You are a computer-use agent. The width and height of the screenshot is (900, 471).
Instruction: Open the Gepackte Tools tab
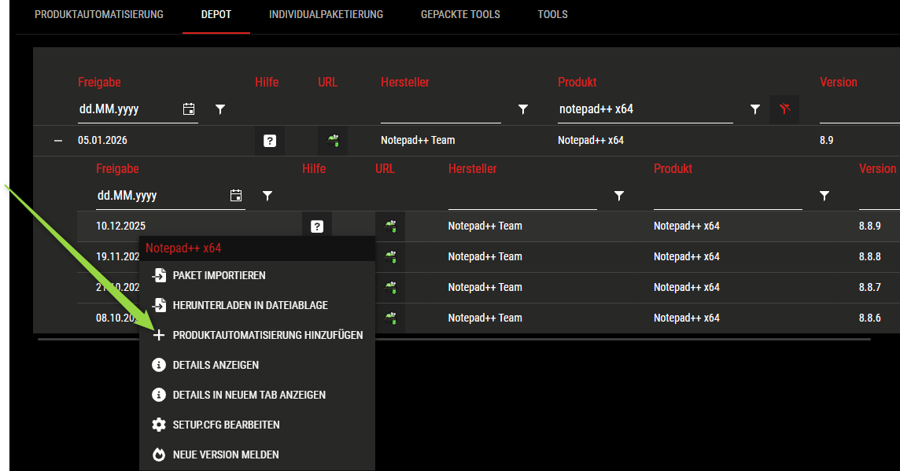pos(460,14)
